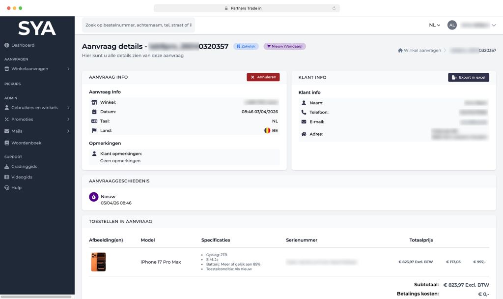Click the purple Nieuw history status icon
The image size is (503, 299).
94,197
